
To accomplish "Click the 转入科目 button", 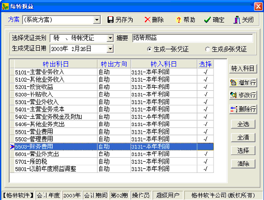I will (243, 69).
